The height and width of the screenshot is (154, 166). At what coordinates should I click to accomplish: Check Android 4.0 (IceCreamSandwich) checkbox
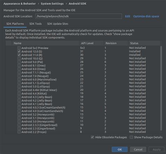19,111
